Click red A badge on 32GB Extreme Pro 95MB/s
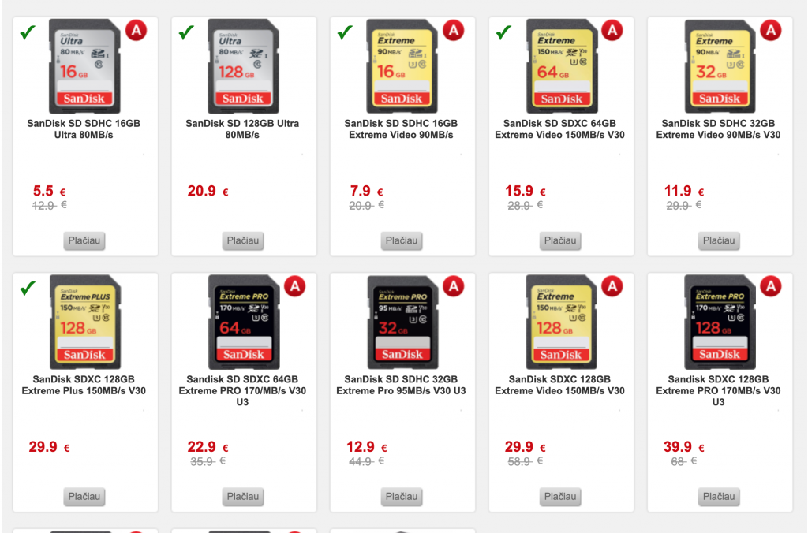Viewport: 808px width, 533px height. click(x=454, y=286)
